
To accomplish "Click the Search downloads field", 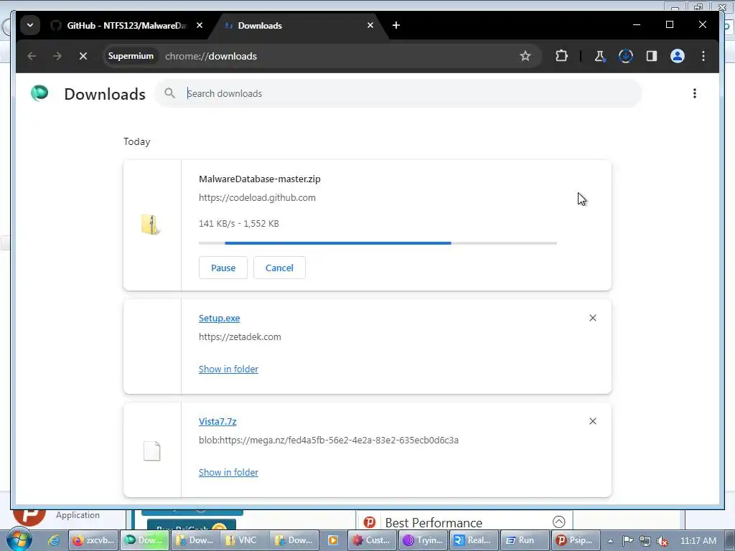I will (x=398, y=93).
